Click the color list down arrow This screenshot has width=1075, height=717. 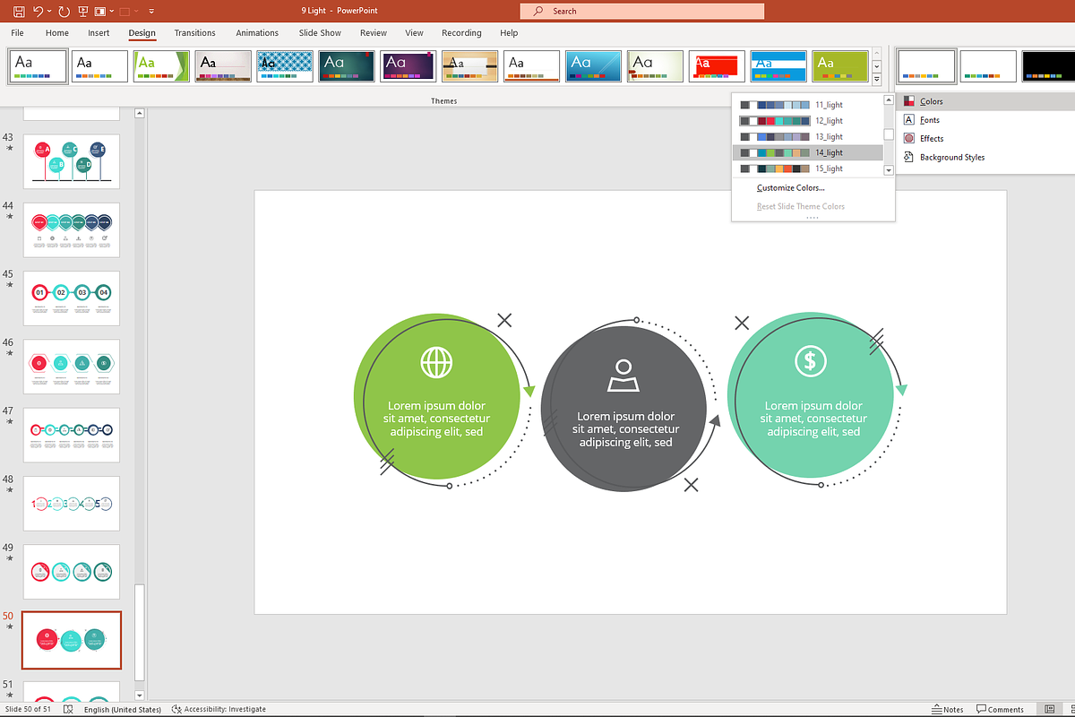pyautogui.click(x=889, y=170)
